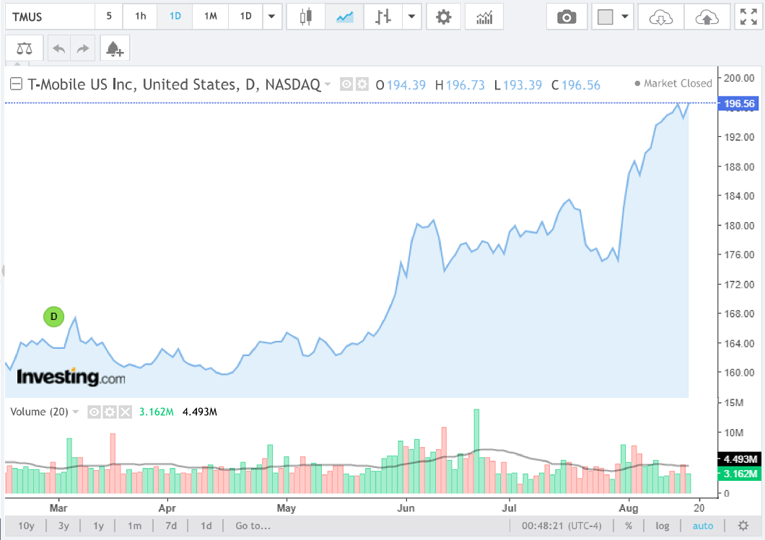Click the 196.56 price label on axis
The height and width of the screenshot is (540, 765).
click(x=738, y=103)
